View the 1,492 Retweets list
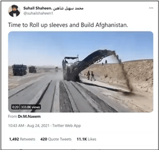Screen dimensions: 159x150 click(22, 139)
